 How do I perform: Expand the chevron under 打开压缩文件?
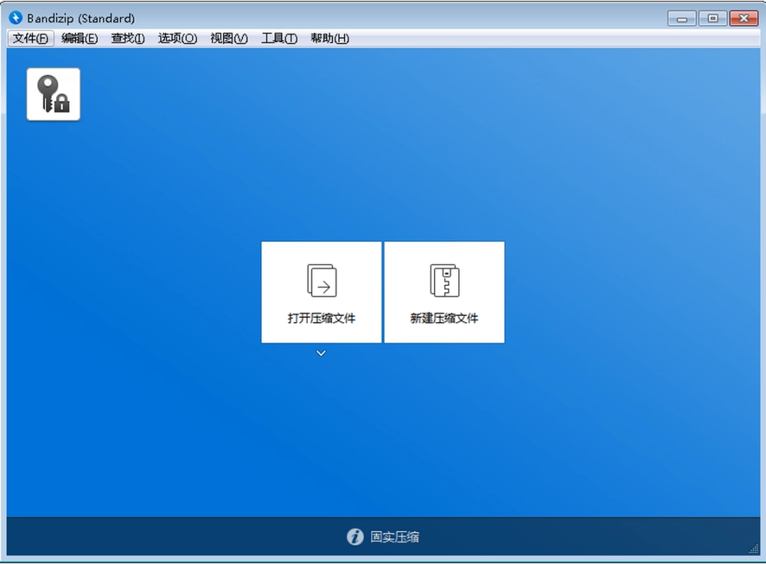click(x=321, y=353)
